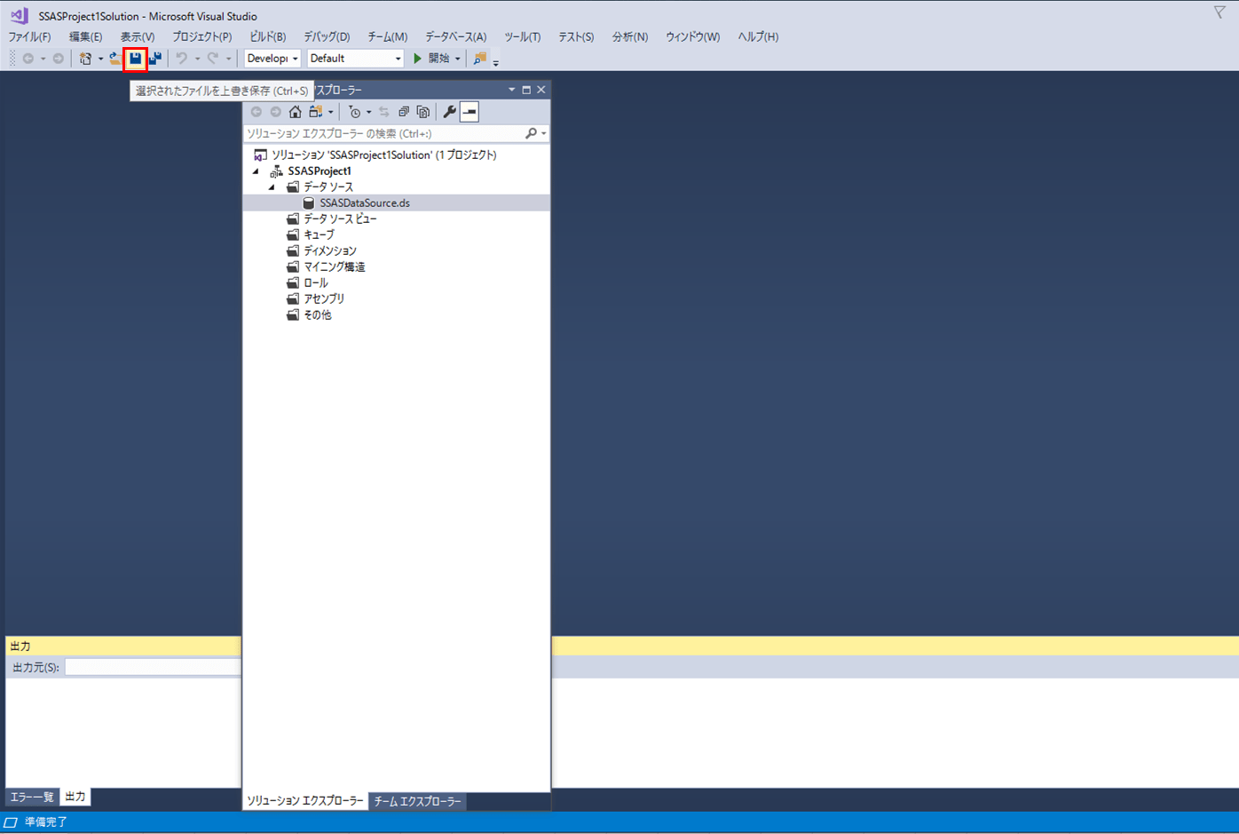Click the Solution Explorer Back icon
Screen dimensions: 1239x834
pos(256,112)
